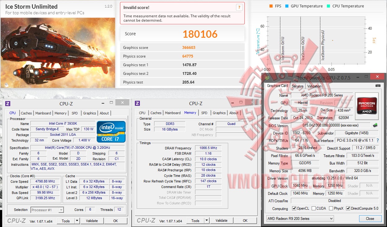This screenshot has width=387, height=227.
Task: Enable the PhysX checkbox in GPU-Z
Action: click(x=331, y=208)
